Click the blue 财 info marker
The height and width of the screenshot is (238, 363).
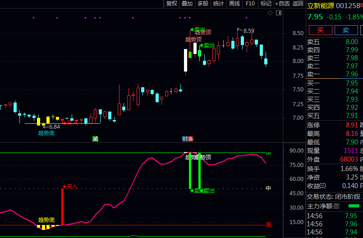(185, 139)
